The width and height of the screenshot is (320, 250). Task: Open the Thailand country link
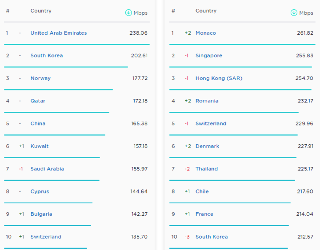click(x=206, y=169)
